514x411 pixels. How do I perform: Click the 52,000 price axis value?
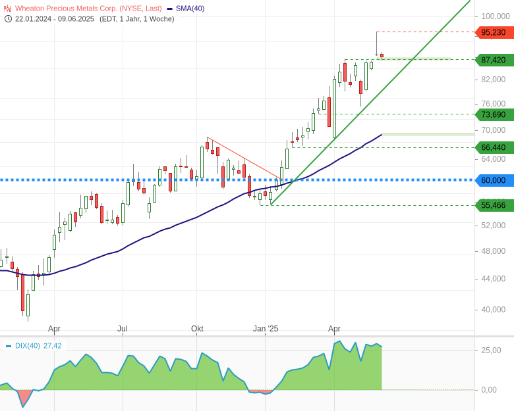pos(494,226)
